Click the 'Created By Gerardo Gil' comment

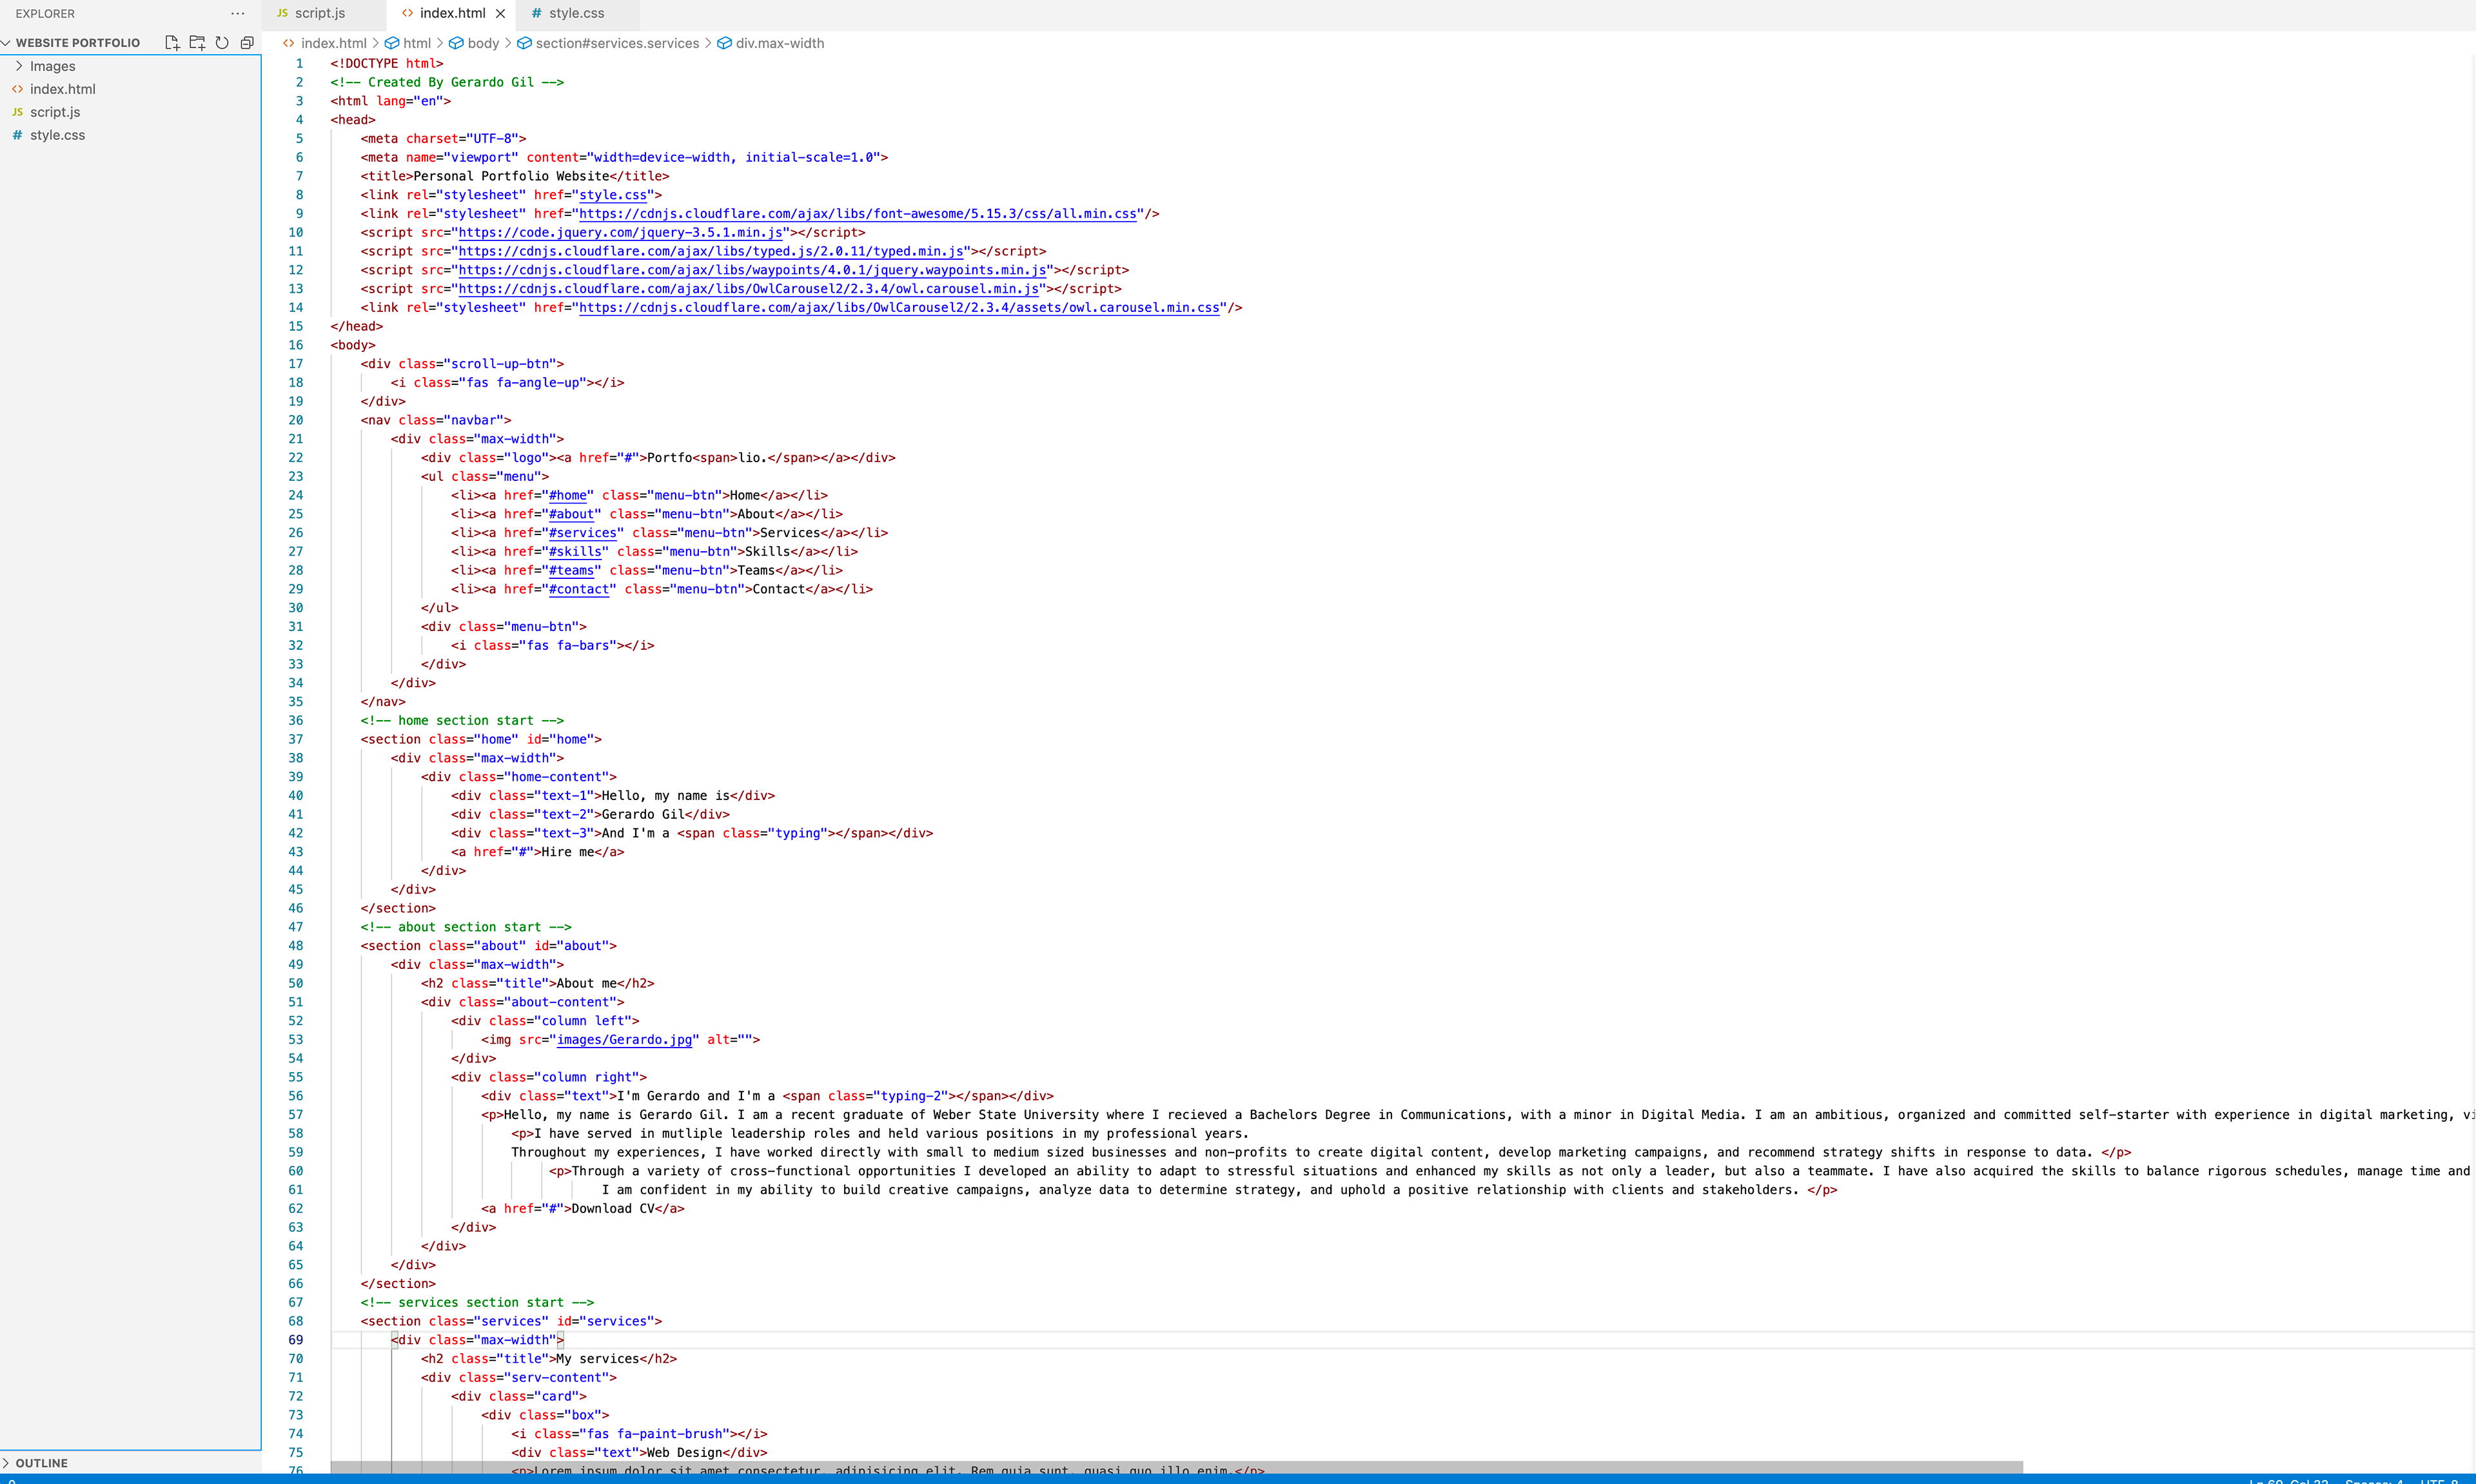(x=447, y=82)
